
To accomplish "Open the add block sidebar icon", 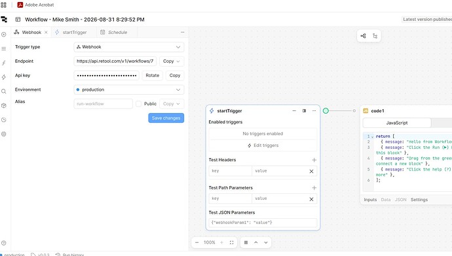I will tap(4, 35).
